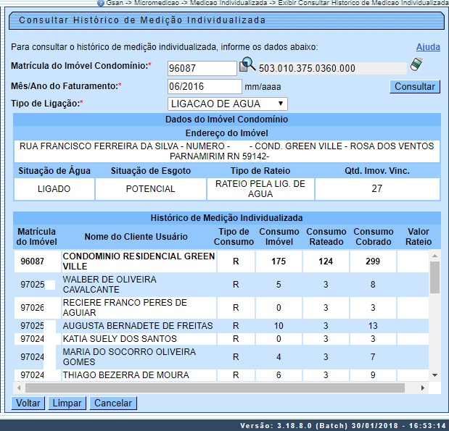
Task: Open the Ajuda help link
Action: [x=428, y=47]
